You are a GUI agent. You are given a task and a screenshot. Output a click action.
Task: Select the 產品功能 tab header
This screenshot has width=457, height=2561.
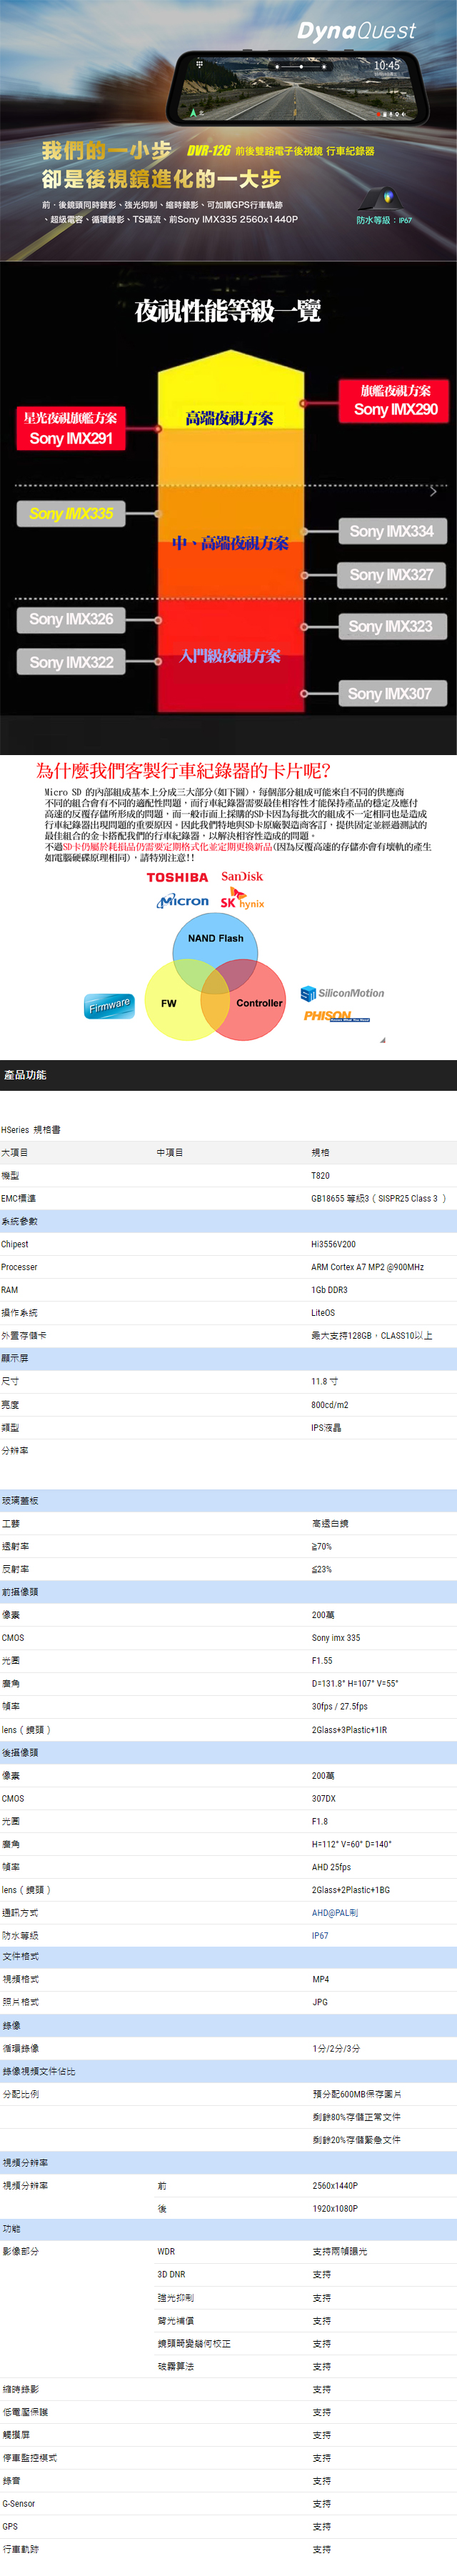tap(25, 1074)
